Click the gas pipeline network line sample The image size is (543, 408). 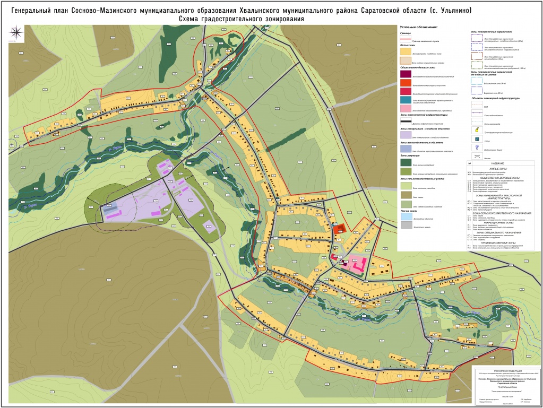tap(477, 122)
